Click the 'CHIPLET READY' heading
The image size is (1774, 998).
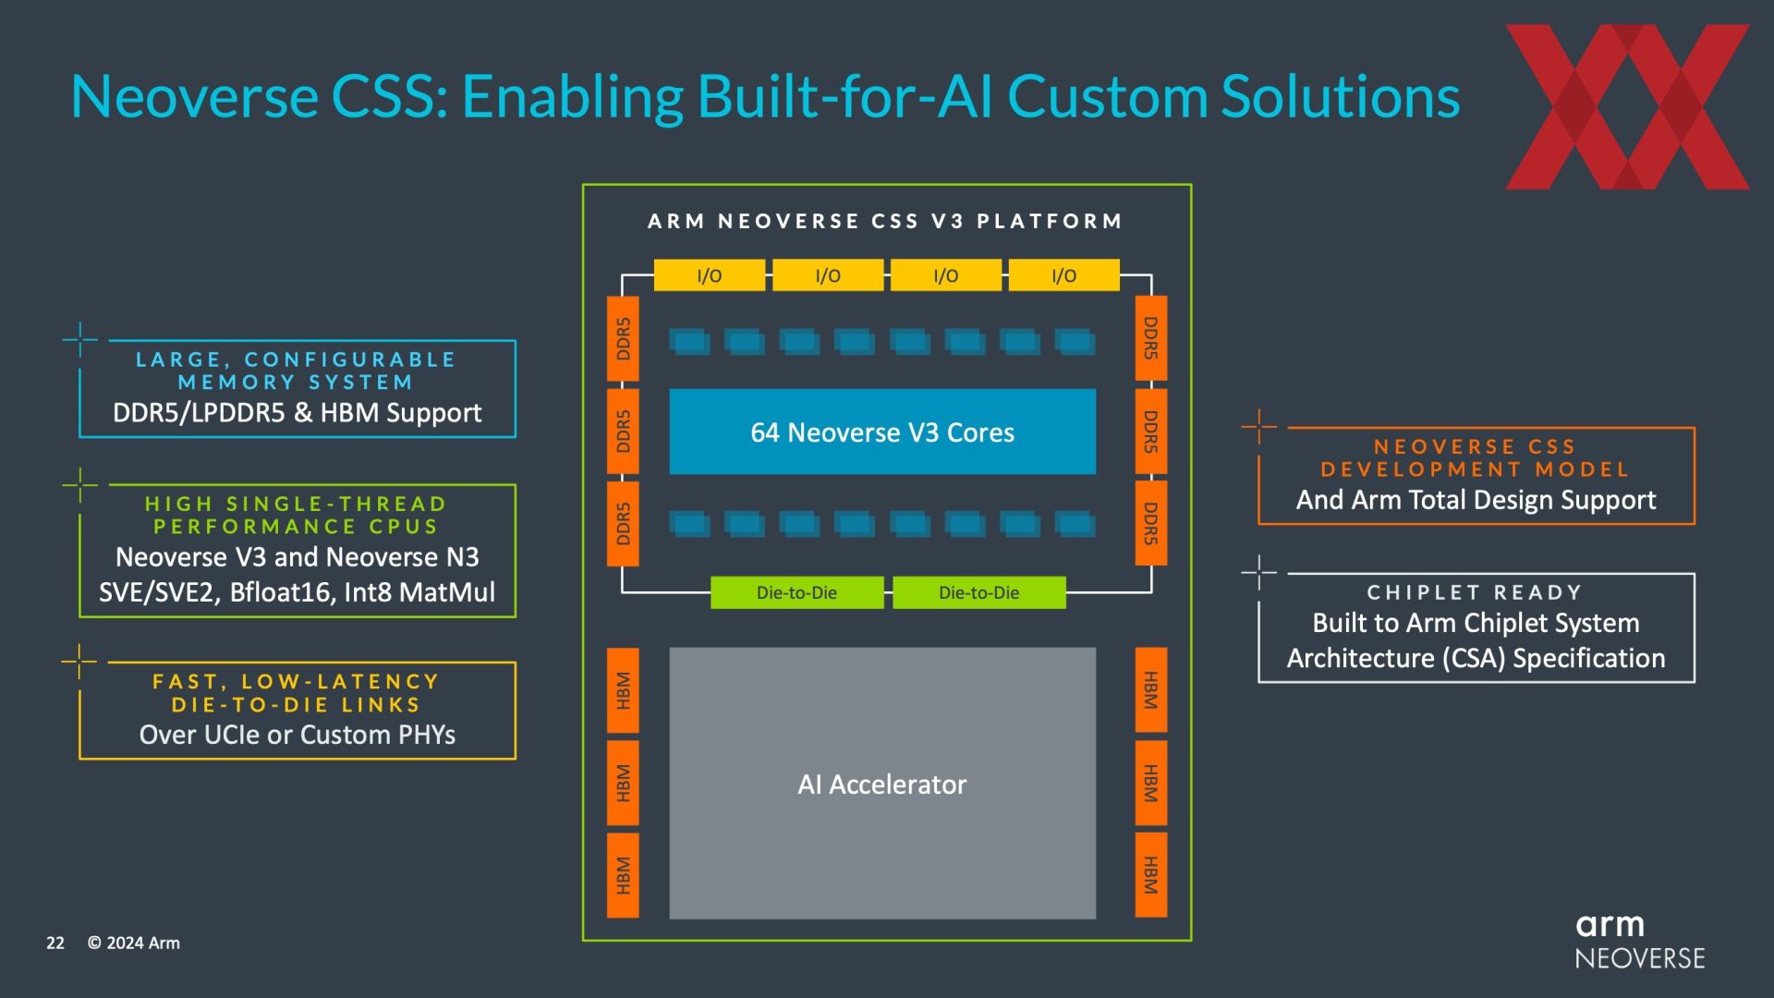coord(1476,592)
